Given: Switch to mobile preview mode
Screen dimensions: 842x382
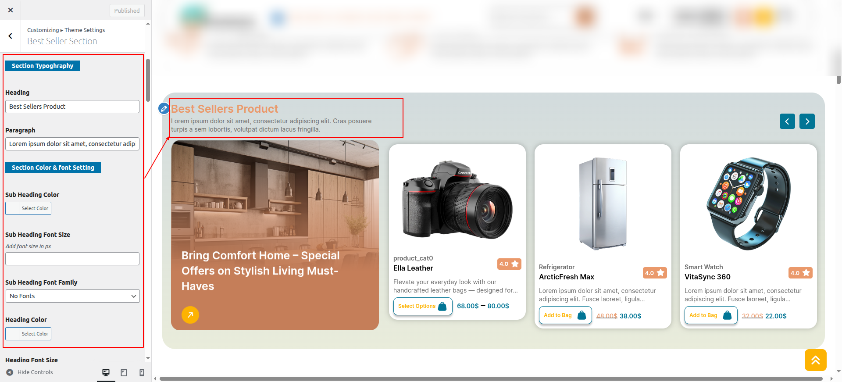Looking at the screenshot, I should tap(142, 372).
